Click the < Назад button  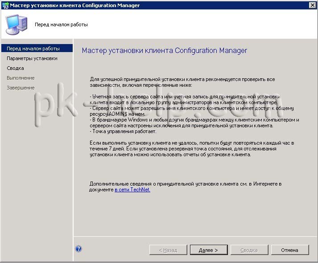pyautogui.click(x=168, y=250)
